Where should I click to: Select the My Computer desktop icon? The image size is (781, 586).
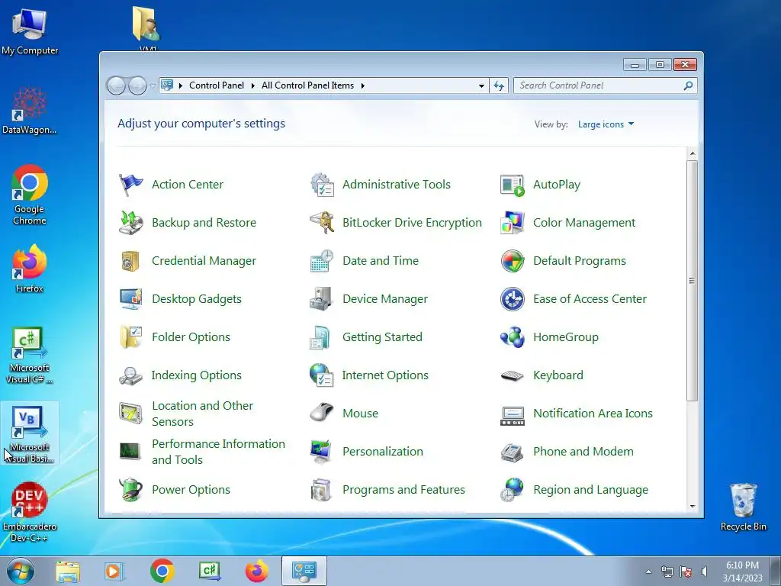coord(30,31)
